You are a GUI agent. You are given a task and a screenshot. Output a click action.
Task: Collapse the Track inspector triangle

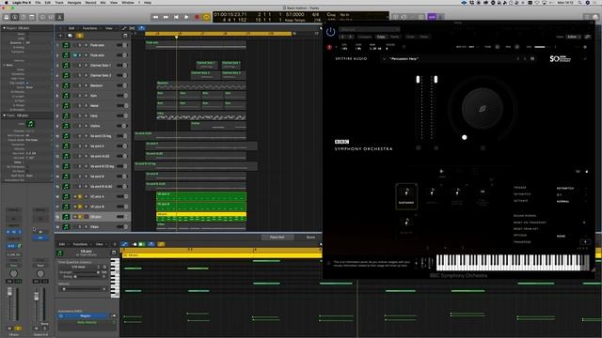coord(4,115)
